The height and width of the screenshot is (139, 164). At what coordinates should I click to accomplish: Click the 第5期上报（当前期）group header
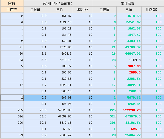[x=58, y=3]
